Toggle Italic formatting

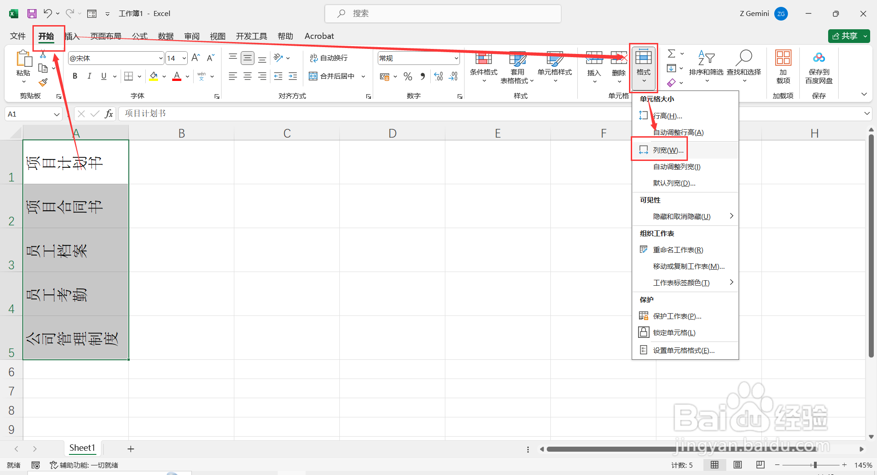[90, 76]
